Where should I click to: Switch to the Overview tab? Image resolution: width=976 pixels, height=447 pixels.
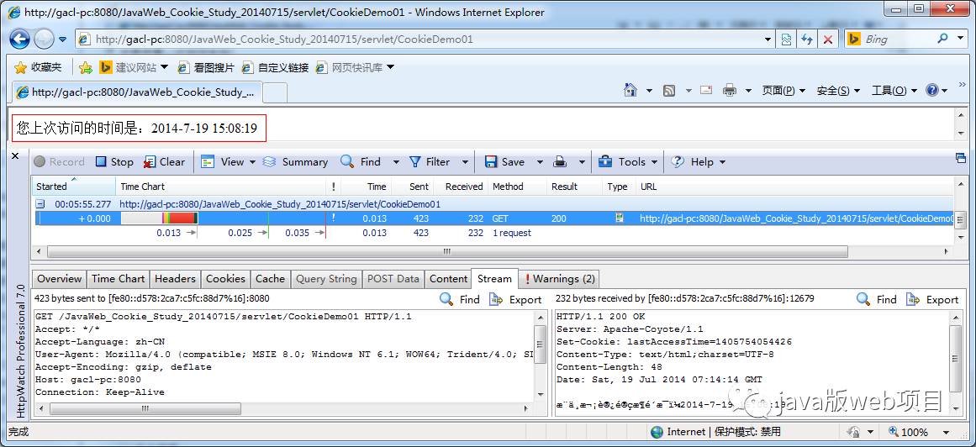coord(59,279)
